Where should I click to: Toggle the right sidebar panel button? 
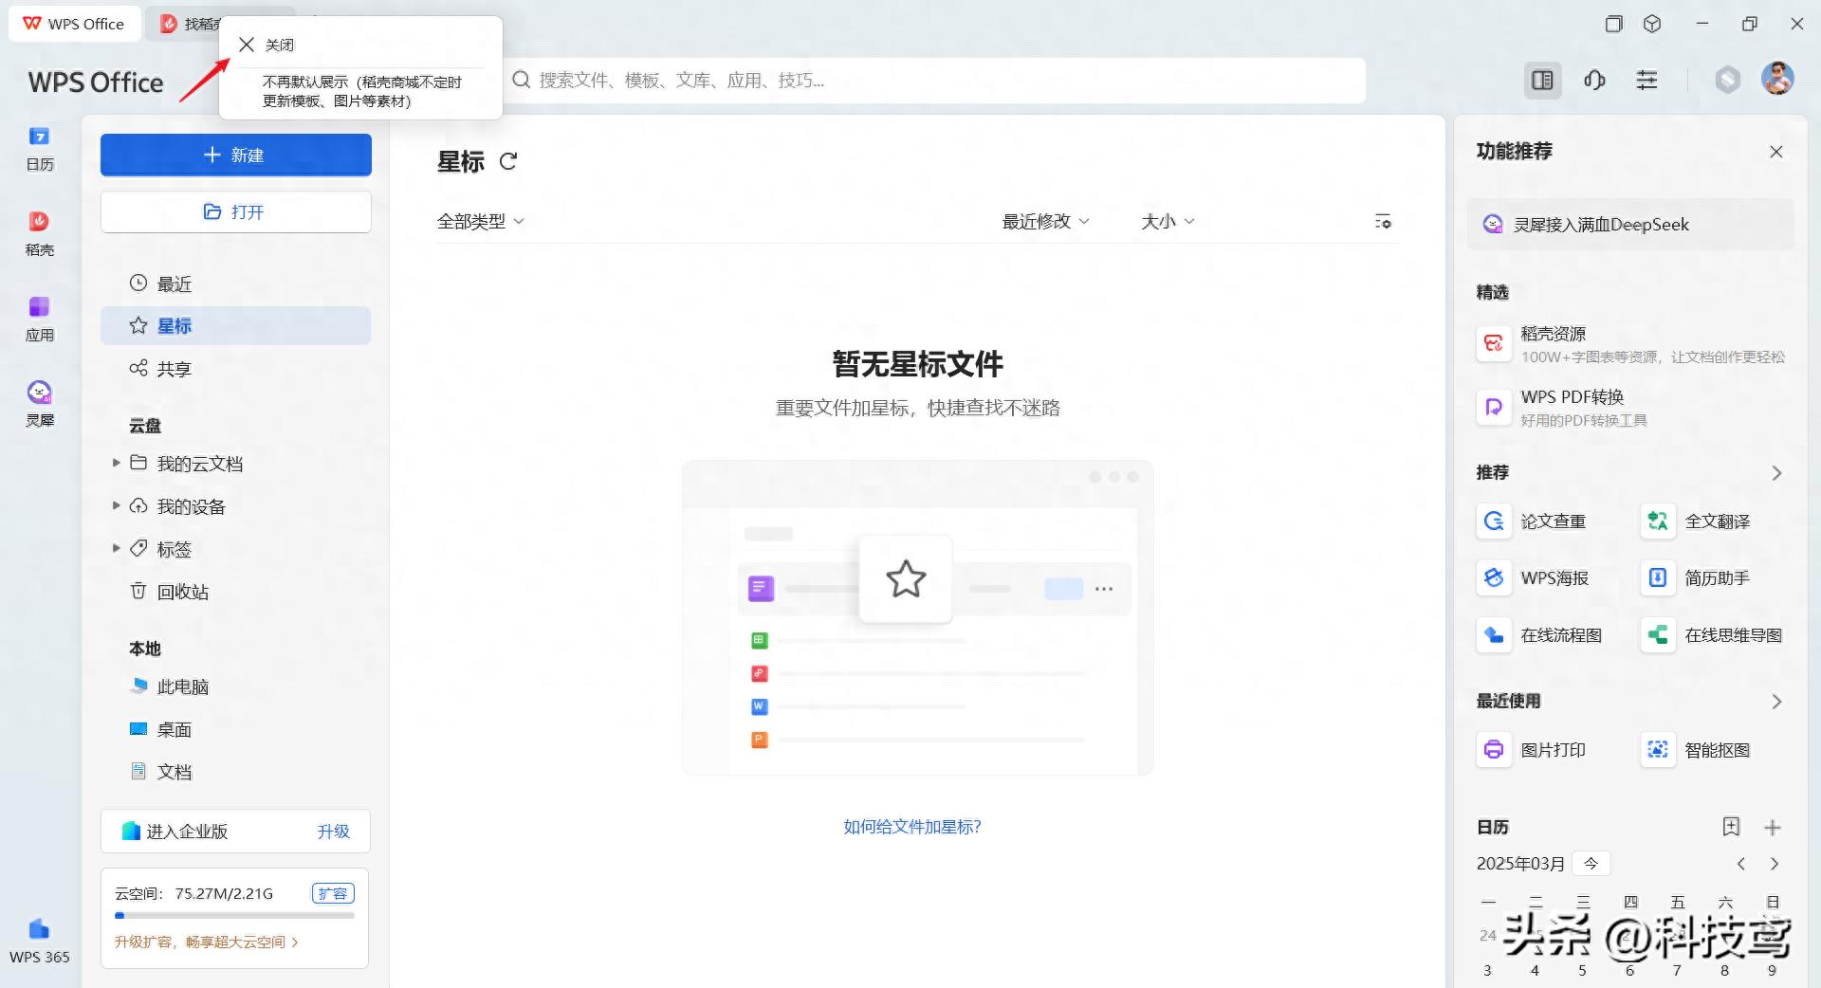tap(1542, 81)
